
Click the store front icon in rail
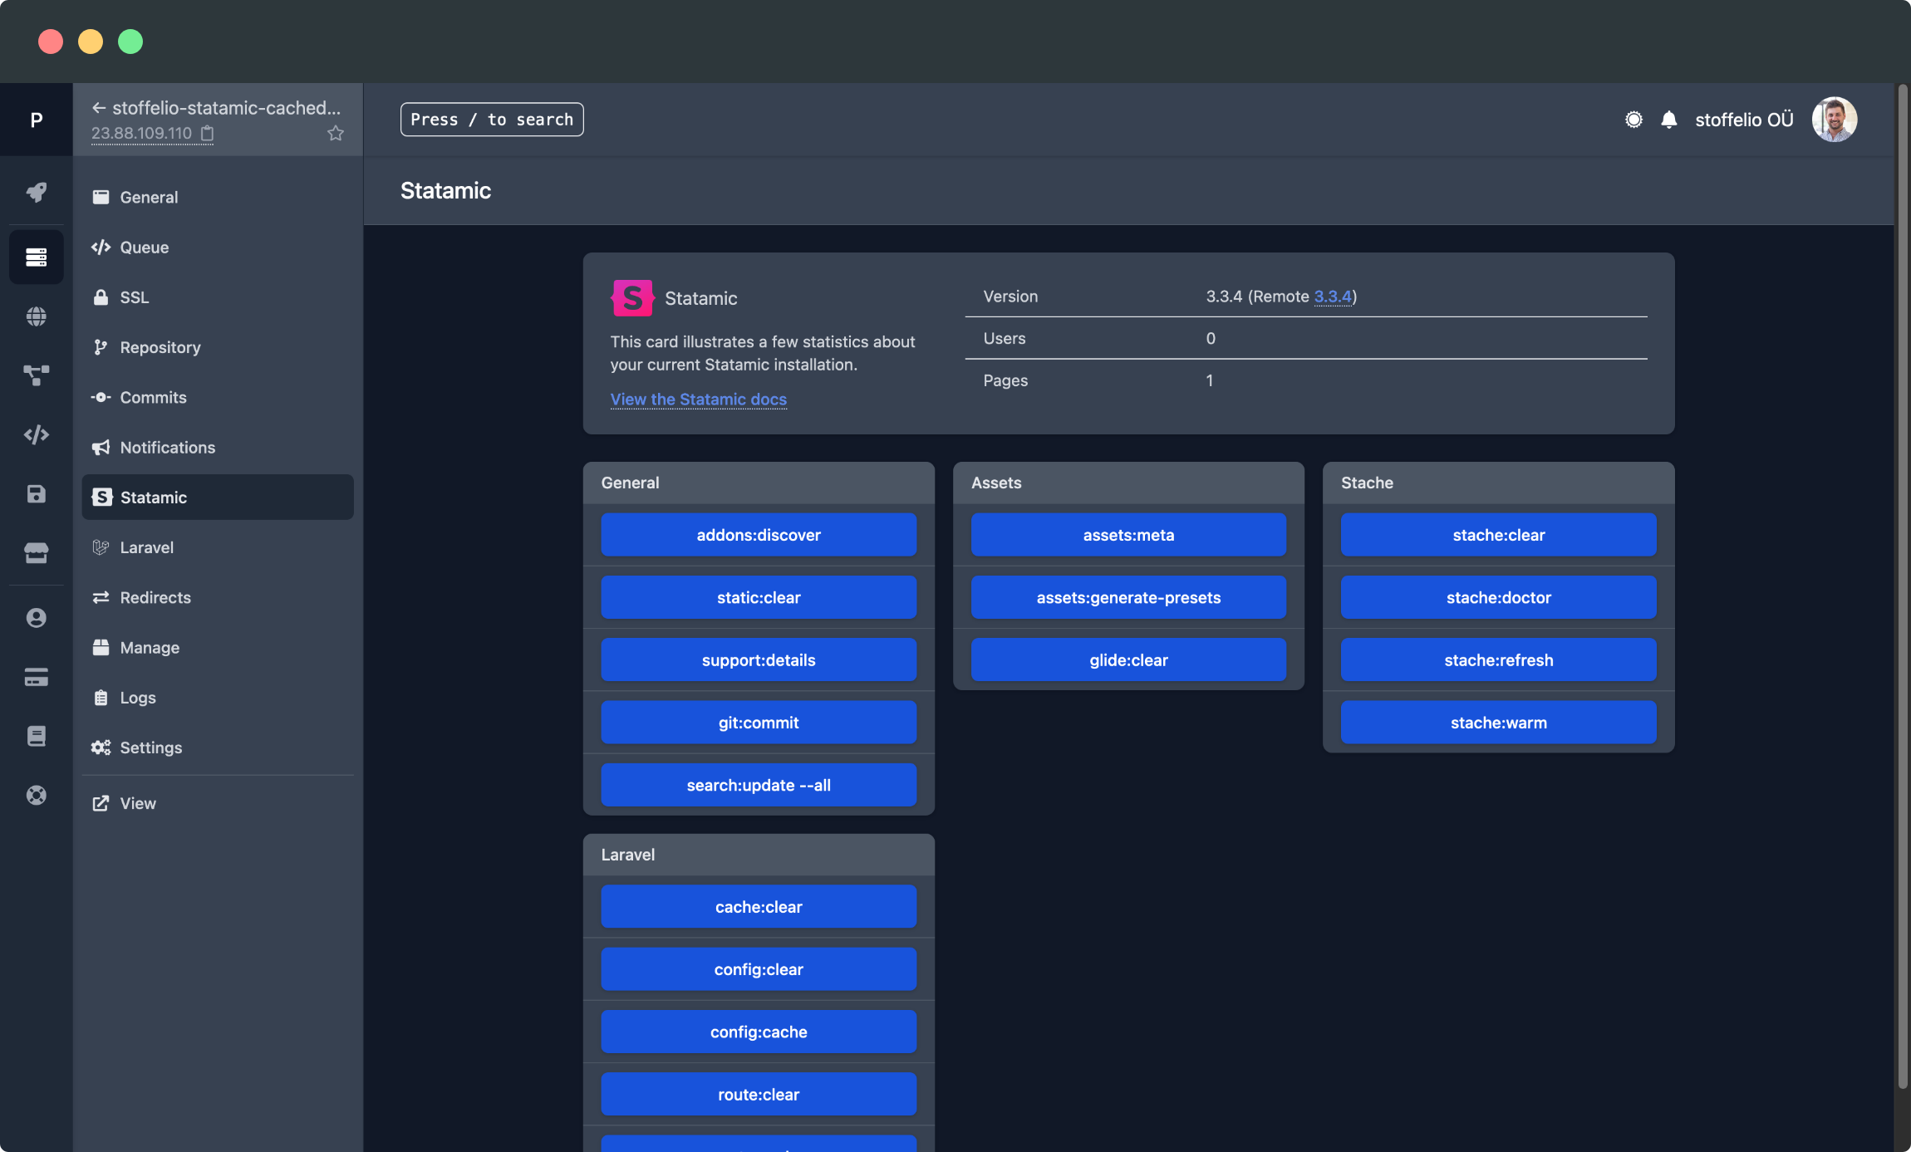pyautogui.click(x=36, y=553)
